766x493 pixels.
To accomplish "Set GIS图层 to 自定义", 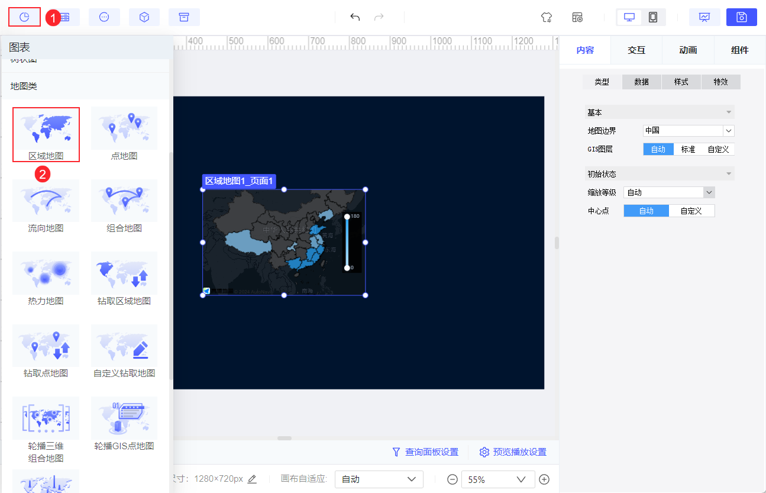I will tap(718, 149).
